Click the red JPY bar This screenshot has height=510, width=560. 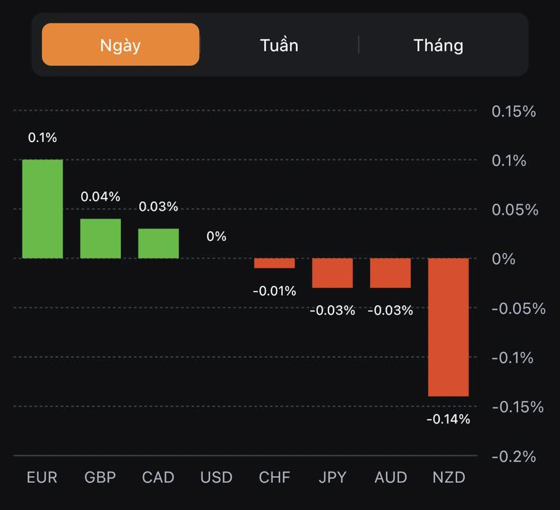pyautogui.click(x=333, y=273)
